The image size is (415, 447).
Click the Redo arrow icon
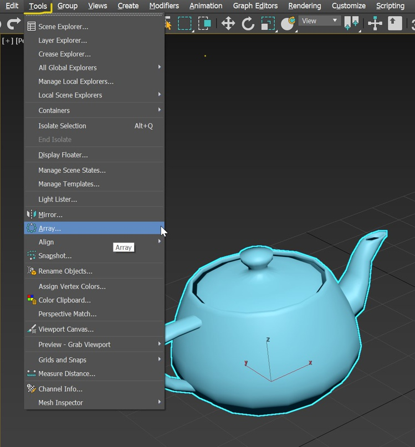[14, 23]
